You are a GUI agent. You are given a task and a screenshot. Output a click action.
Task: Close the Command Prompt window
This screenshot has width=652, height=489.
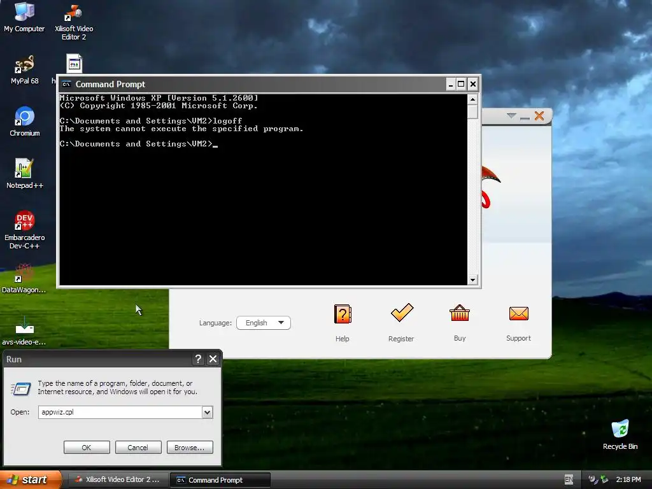point(473,85)
